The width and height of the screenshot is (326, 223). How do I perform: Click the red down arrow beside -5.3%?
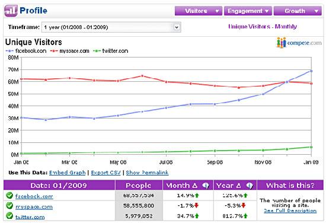tap(244, 206)
